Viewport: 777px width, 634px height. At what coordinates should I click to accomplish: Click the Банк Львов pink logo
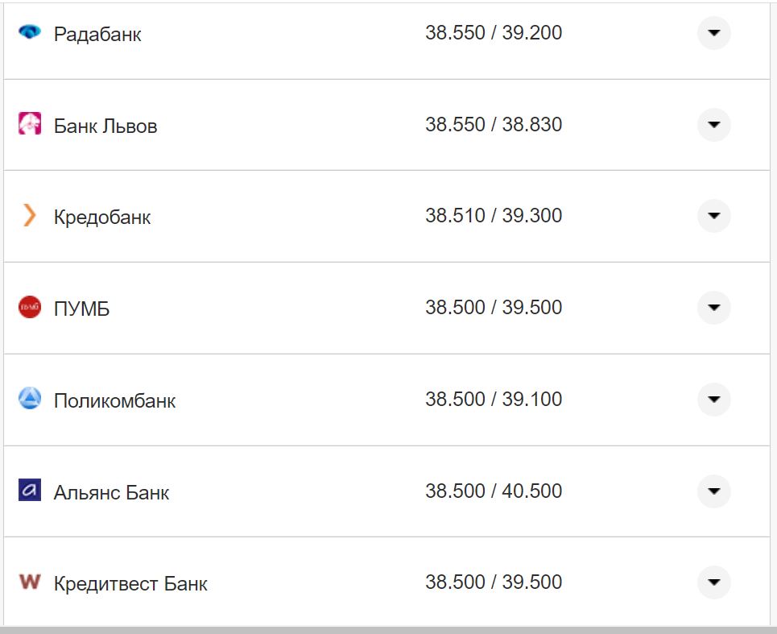(29, 124)
